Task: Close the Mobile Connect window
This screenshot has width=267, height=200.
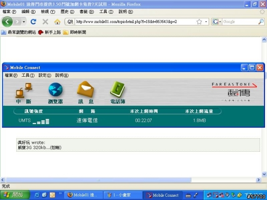Action: [259, 67]
